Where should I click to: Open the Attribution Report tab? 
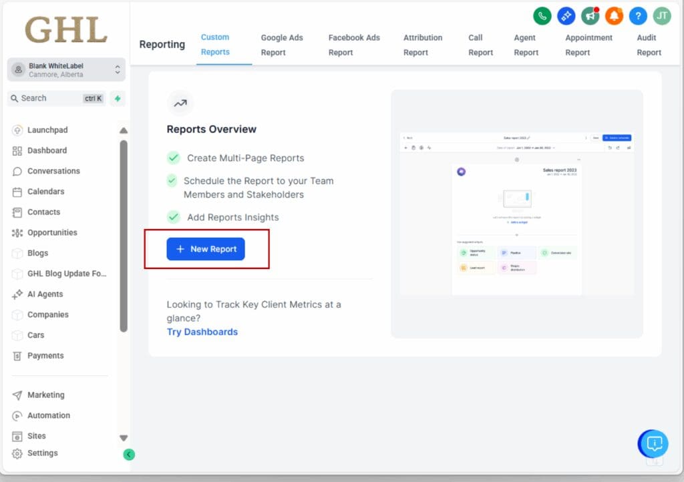pyautogui.click(x=423, y=45)
